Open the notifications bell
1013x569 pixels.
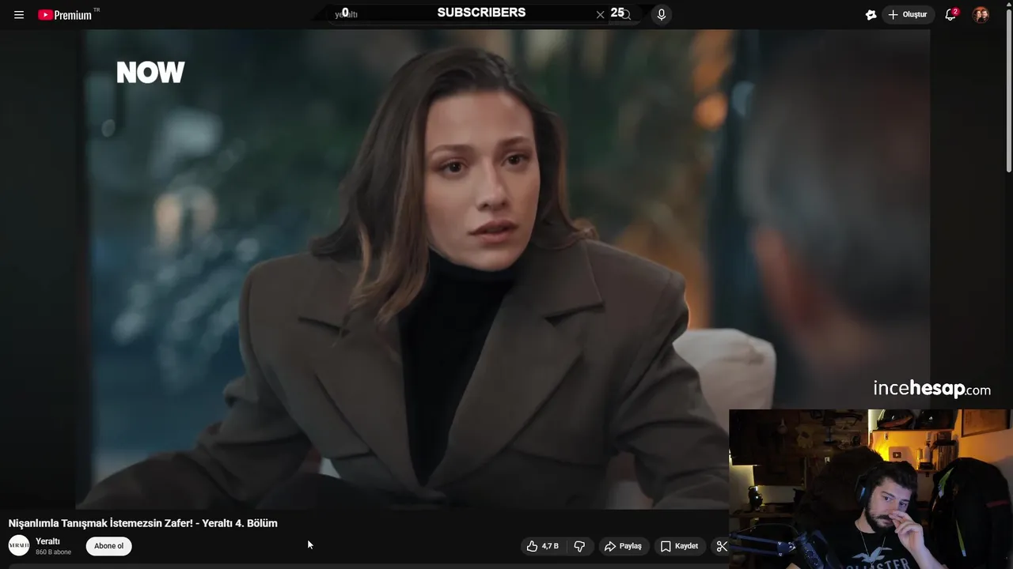point(951,14)
